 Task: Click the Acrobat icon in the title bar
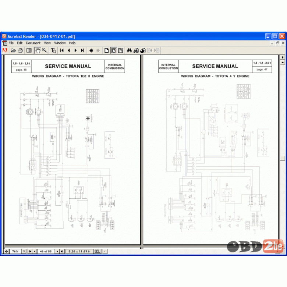4,36
